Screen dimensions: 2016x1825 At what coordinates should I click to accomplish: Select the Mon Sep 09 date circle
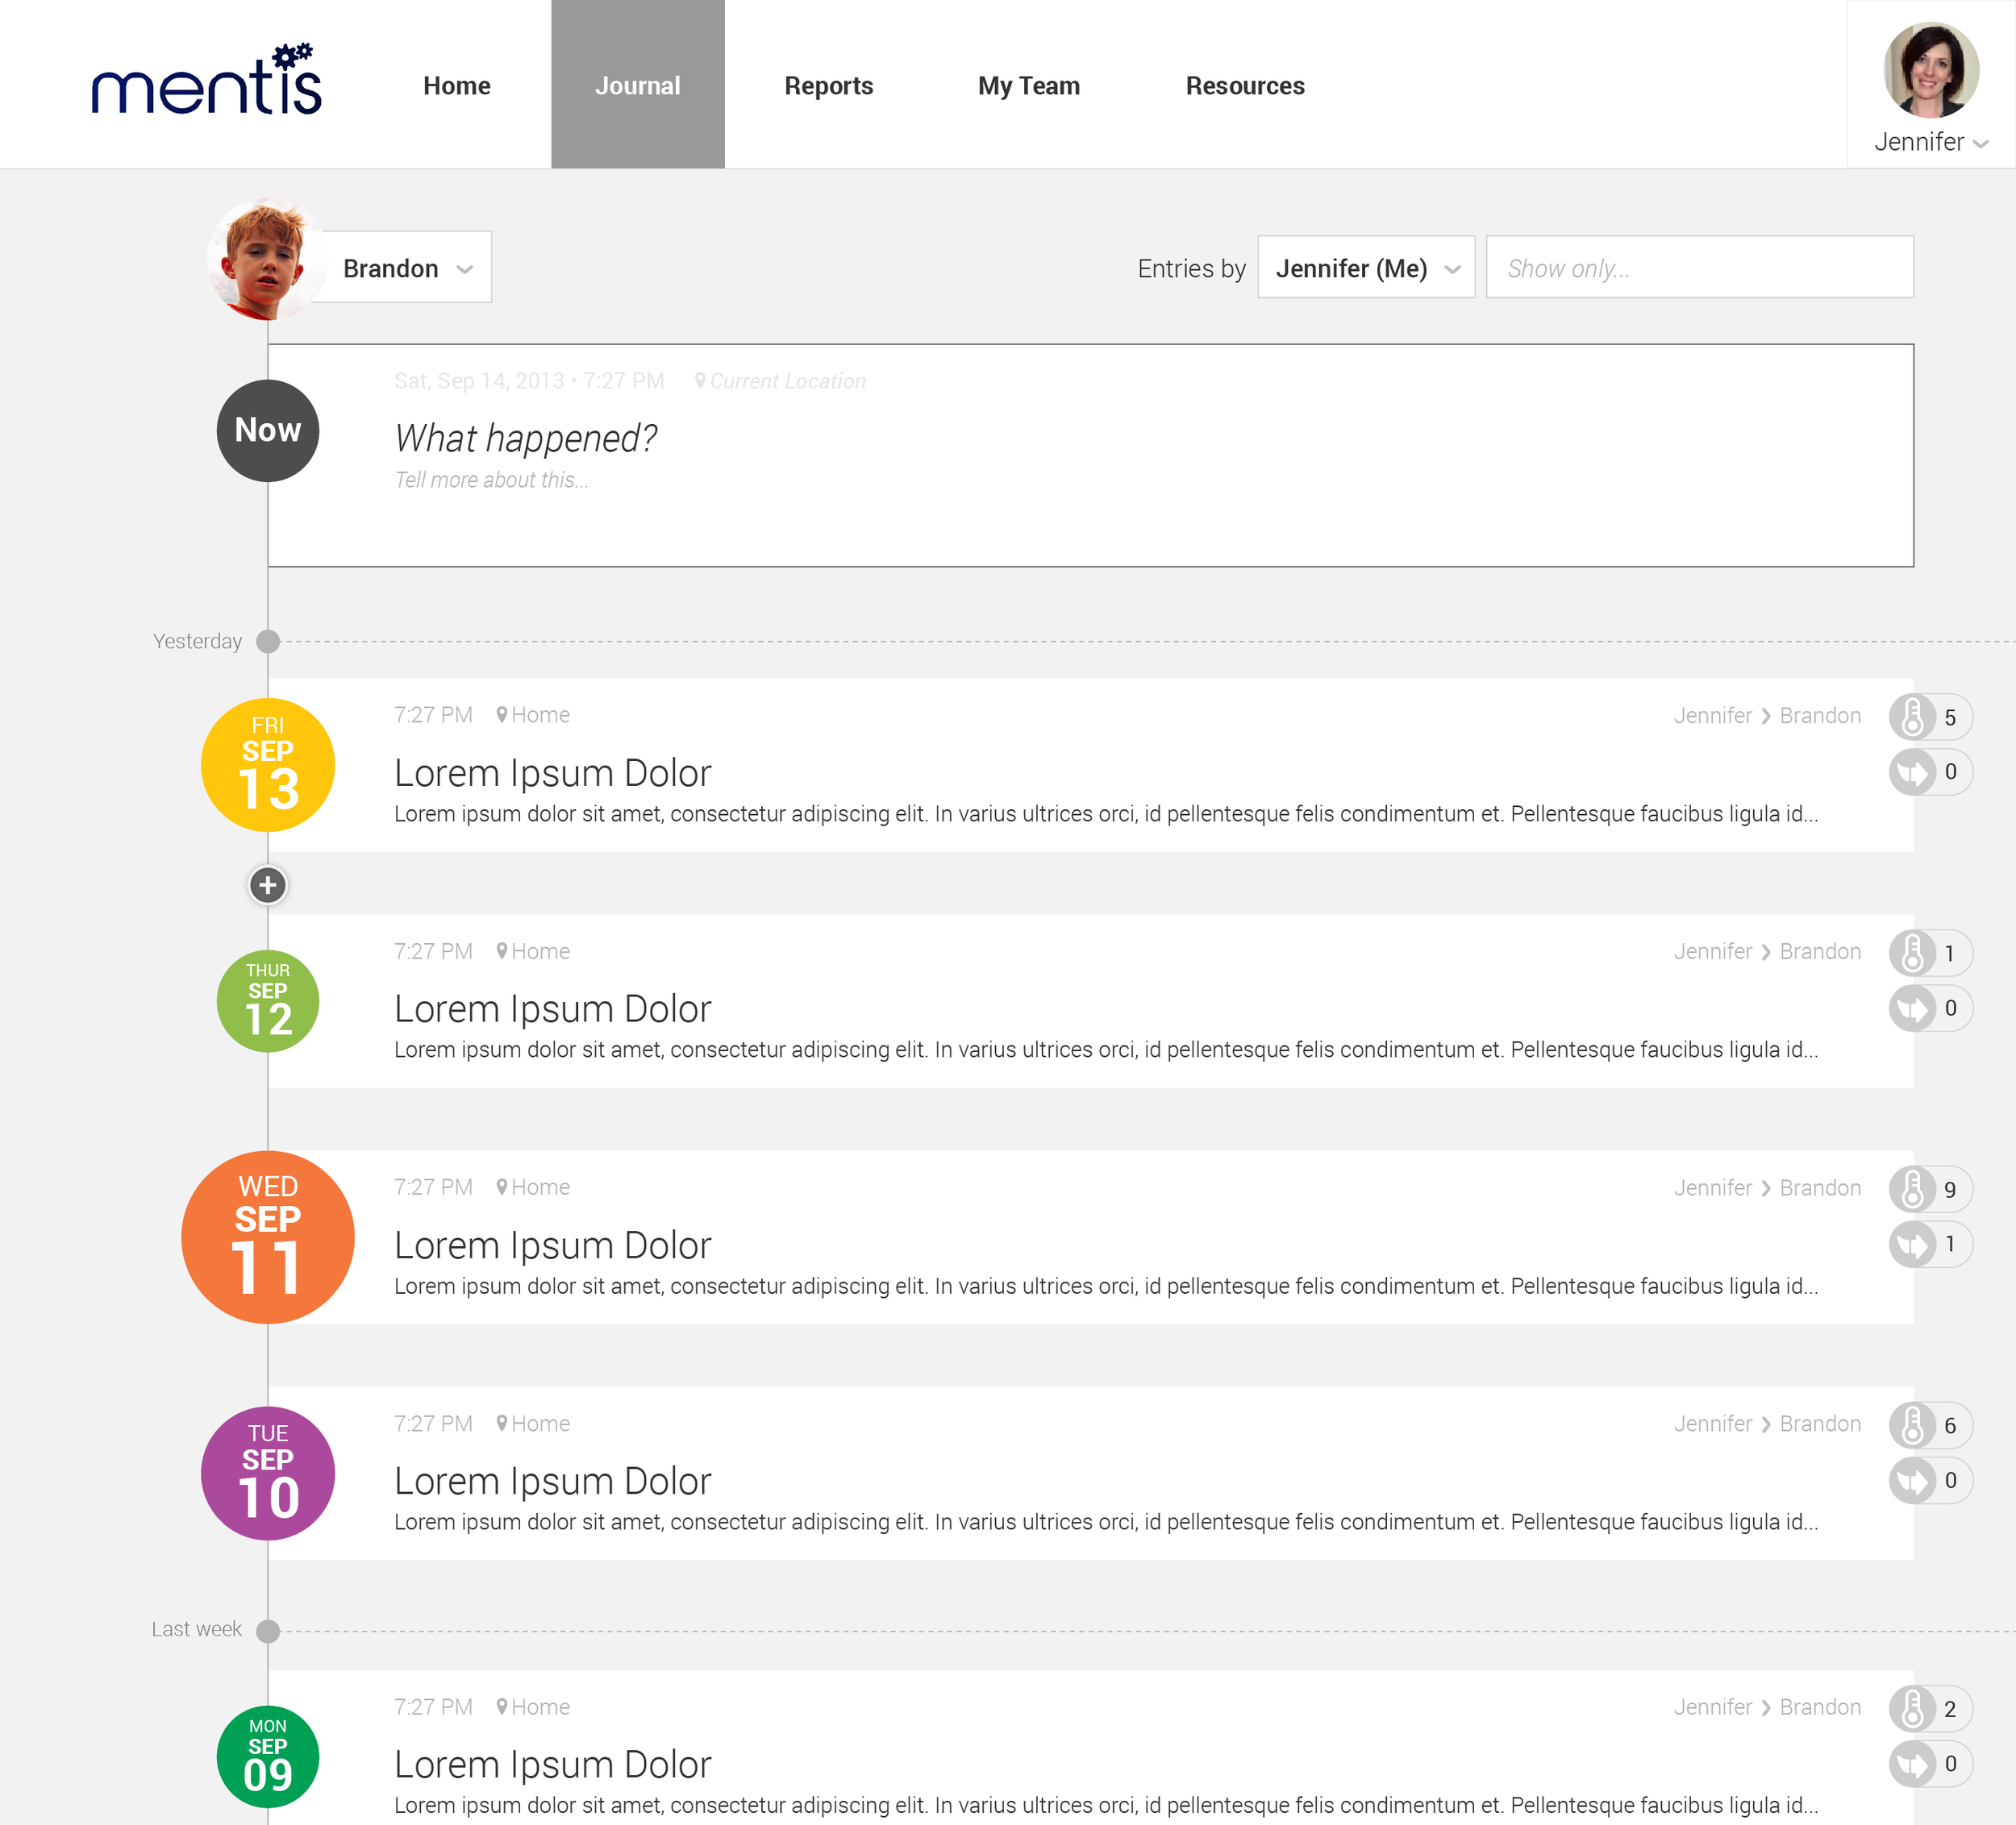coord(267,1756)
